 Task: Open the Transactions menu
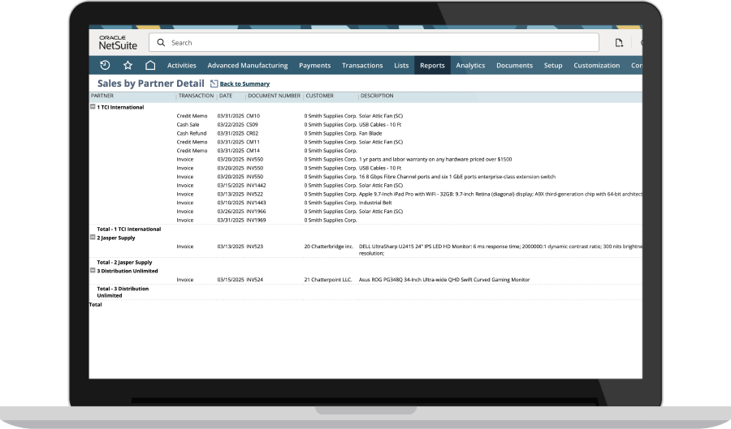[x=362, y=66]
